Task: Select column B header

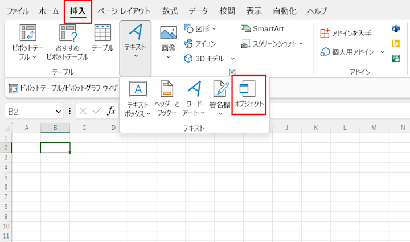Action: [55, 128]
